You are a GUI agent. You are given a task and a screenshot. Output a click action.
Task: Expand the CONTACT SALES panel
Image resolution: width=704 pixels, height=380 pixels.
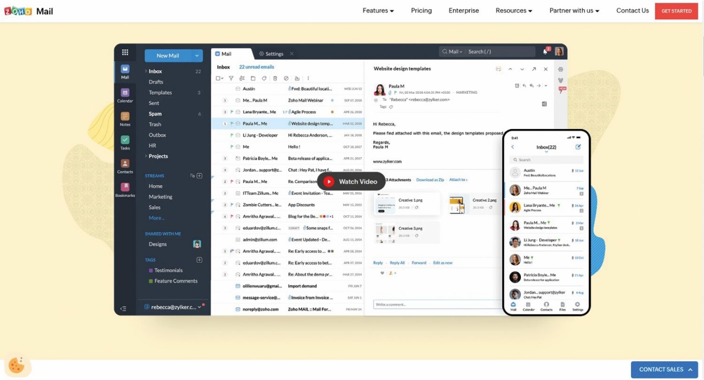665,369
